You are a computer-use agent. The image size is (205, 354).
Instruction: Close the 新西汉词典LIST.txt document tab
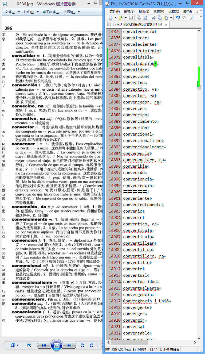click(165, 25)
